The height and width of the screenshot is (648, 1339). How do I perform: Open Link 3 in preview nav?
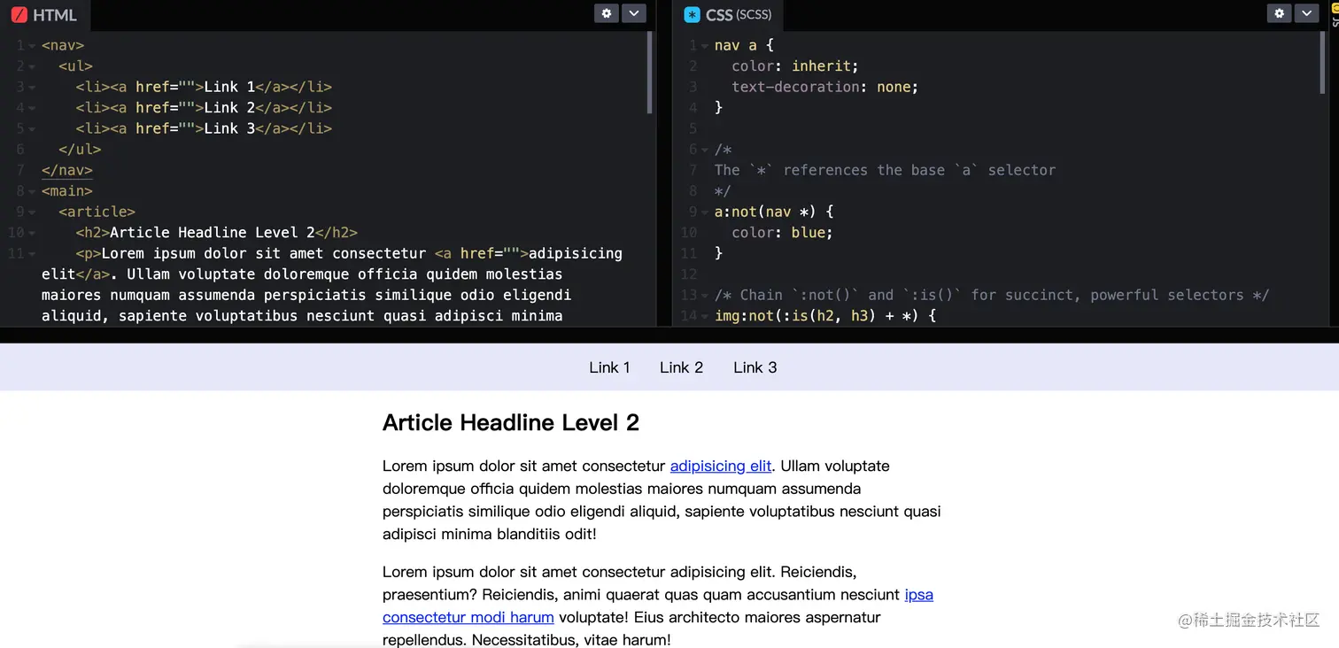click(x=755, y=367)
